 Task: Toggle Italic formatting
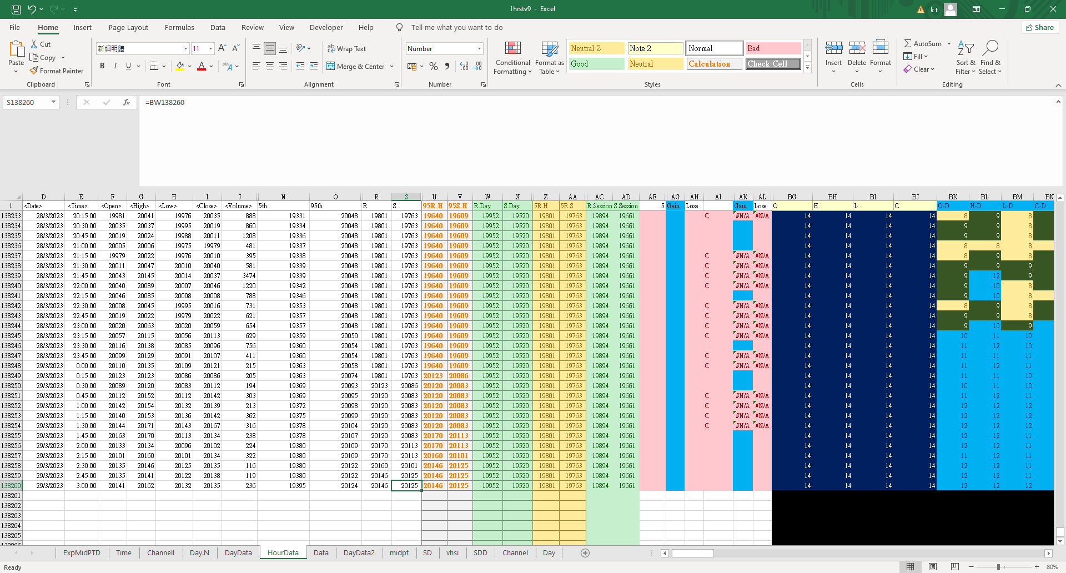click(115, 66)
